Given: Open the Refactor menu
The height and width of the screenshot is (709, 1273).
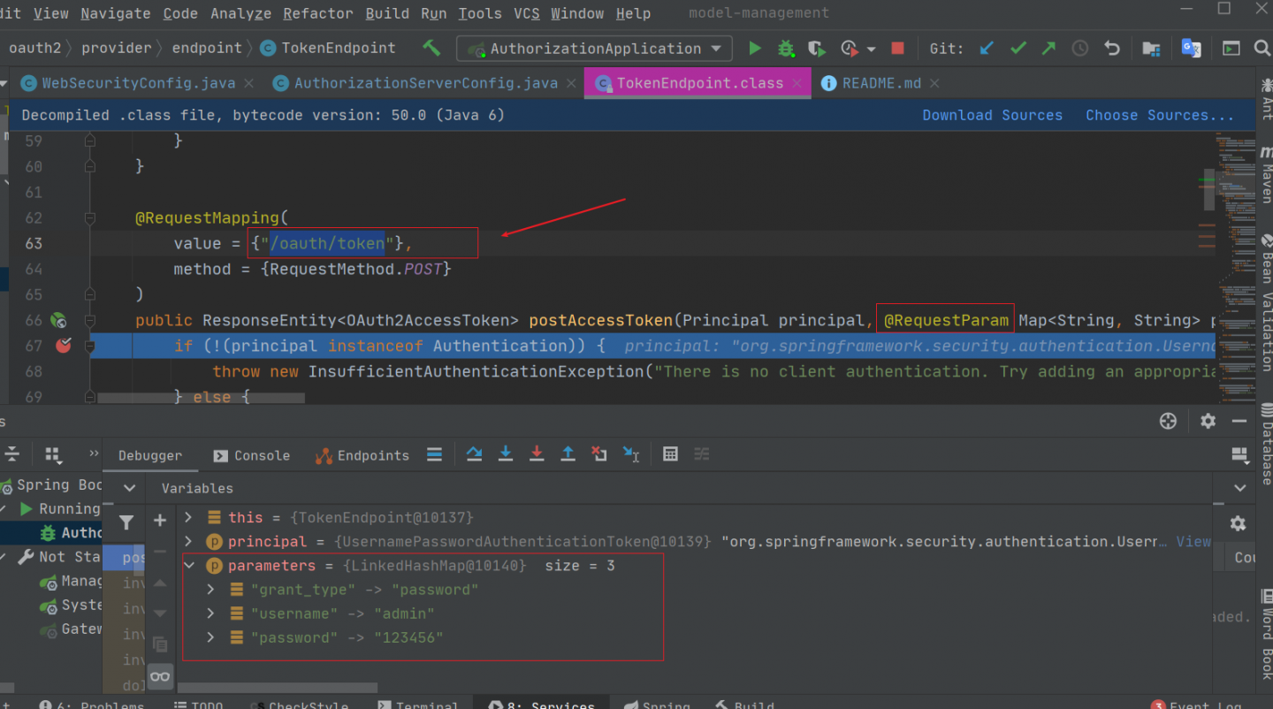Looking at the screenshot, I should [x=317, y=13].
